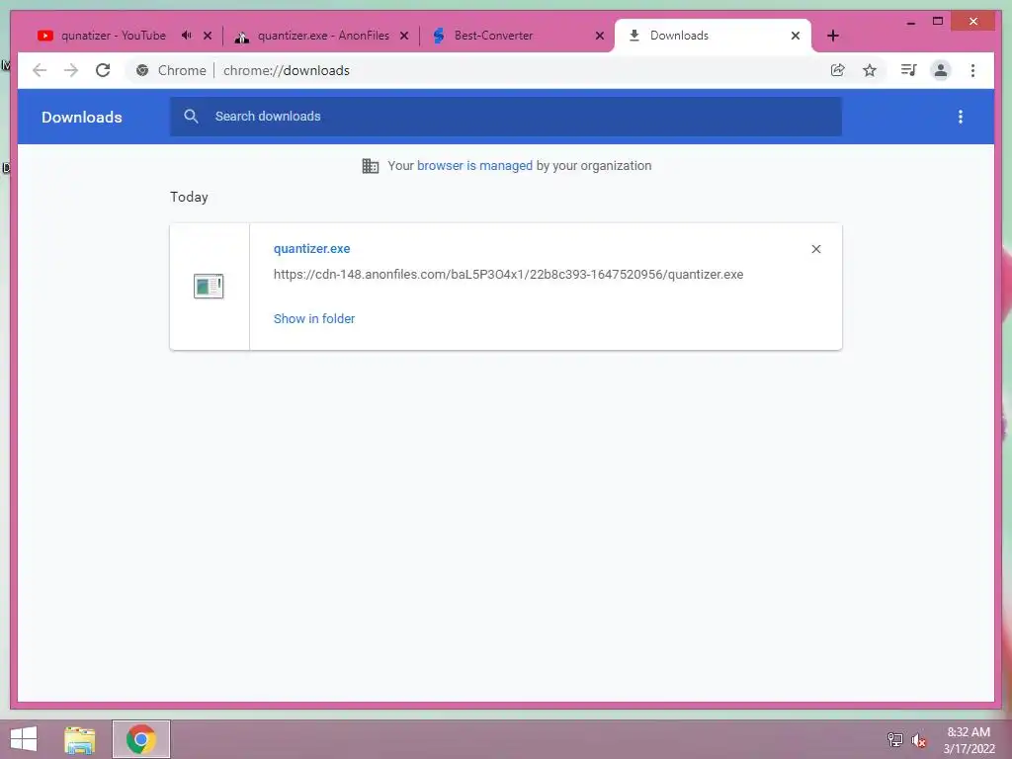Viewport: 1012px width, 759px height.
Task: Remove quantizer.exe from the list
Action: [x=815, y=249]
